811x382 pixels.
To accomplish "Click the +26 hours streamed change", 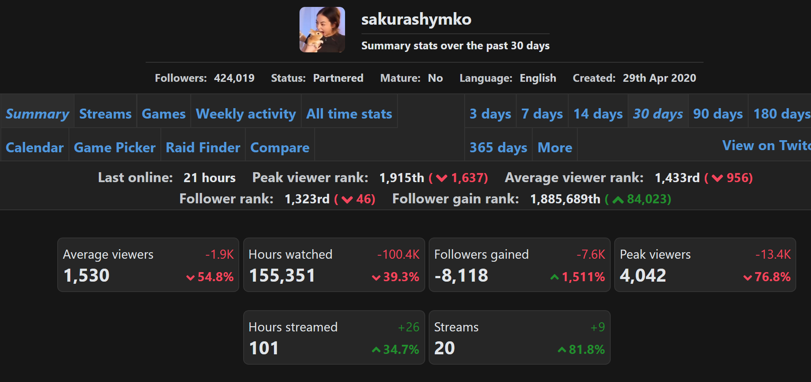I will [x=409, y=327].
